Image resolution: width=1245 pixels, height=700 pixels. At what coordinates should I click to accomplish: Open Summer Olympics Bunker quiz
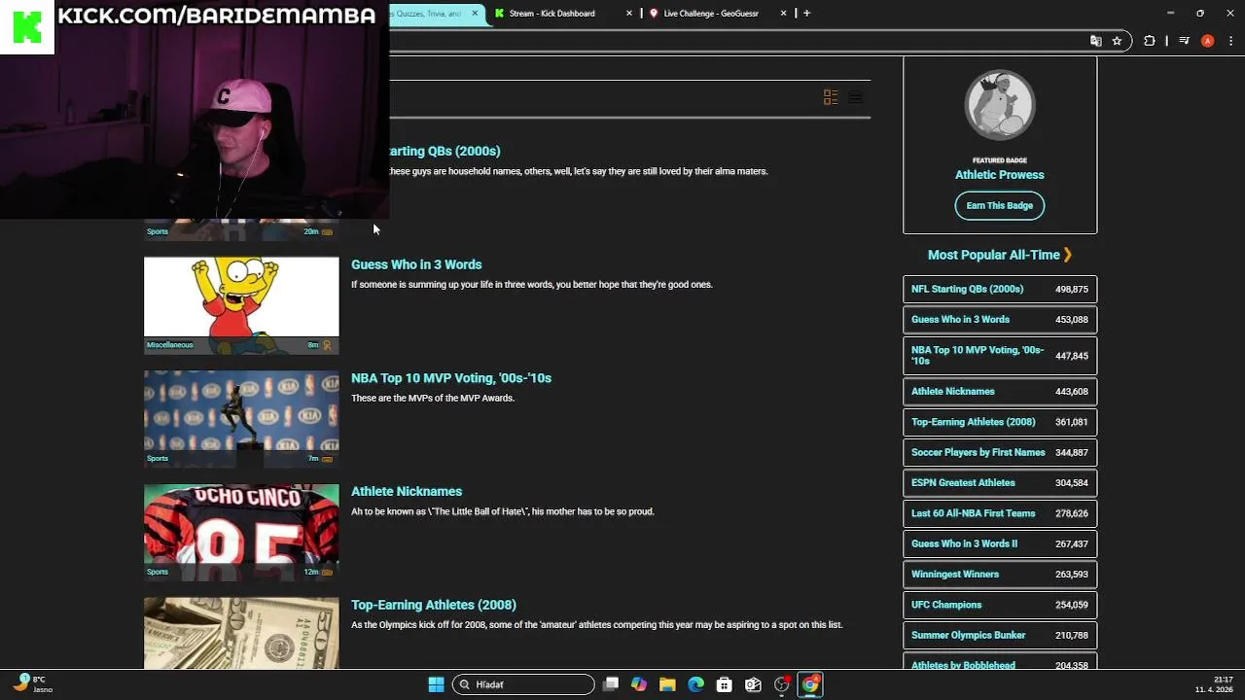pos(1000,635)
